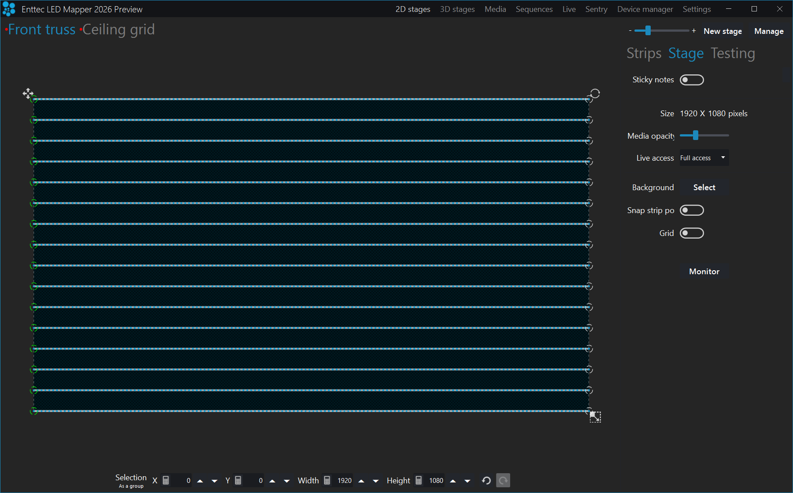Open the Y value calculator icon
This screenshot has width=793, height=493.
click(x=238, y=480)
